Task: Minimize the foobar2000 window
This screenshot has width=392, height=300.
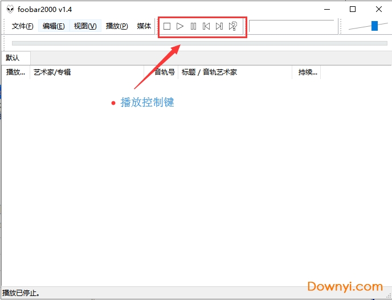Action: 327,10
